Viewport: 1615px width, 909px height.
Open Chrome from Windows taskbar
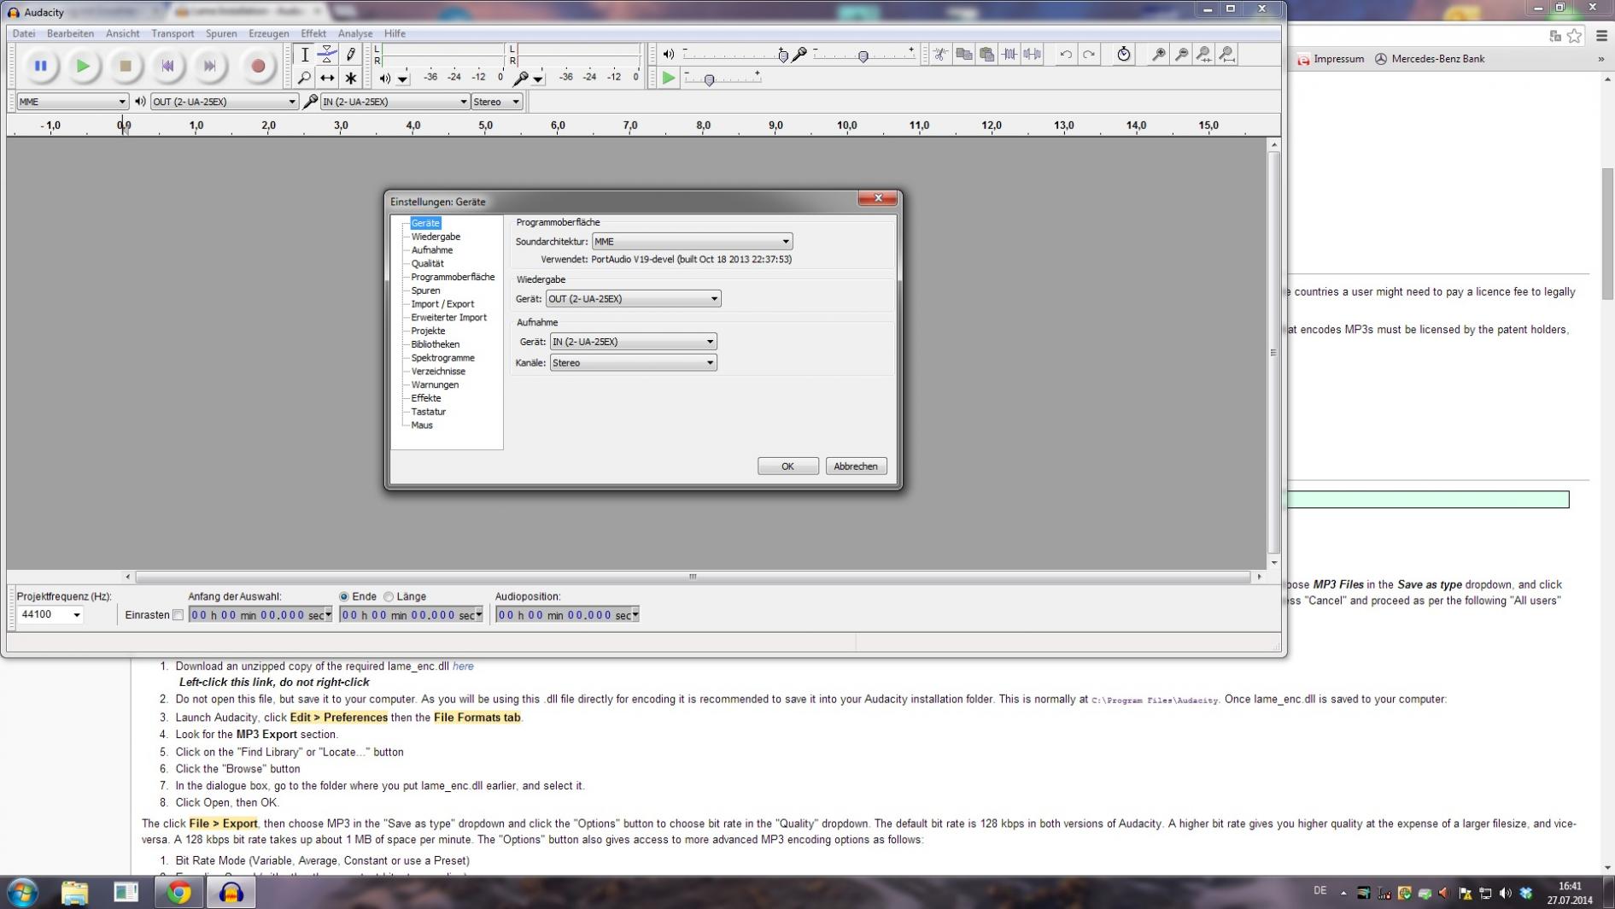pyautogui.click(x=178, y=893)
